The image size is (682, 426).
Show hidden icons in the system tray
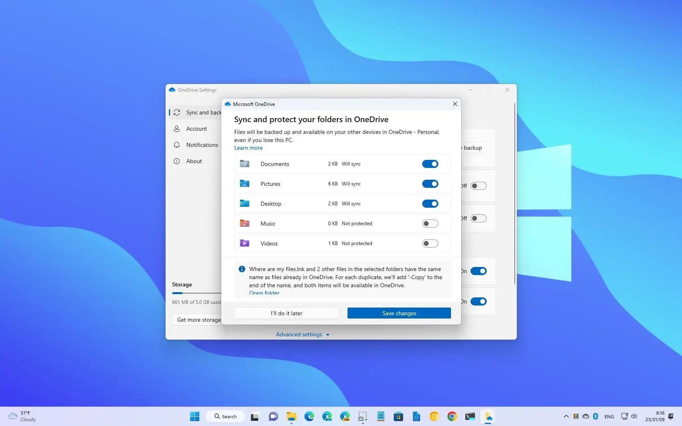click(x=565, y=416)
